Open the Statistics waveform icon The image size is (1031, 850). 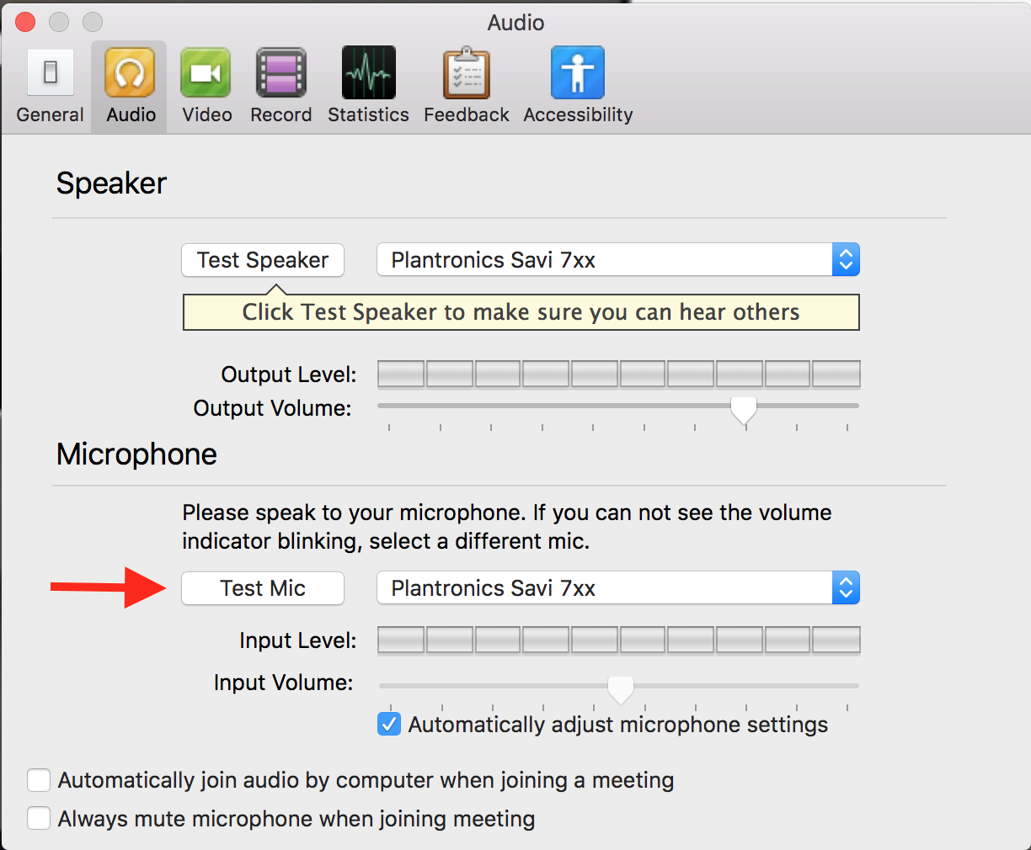tap(368, 73)
